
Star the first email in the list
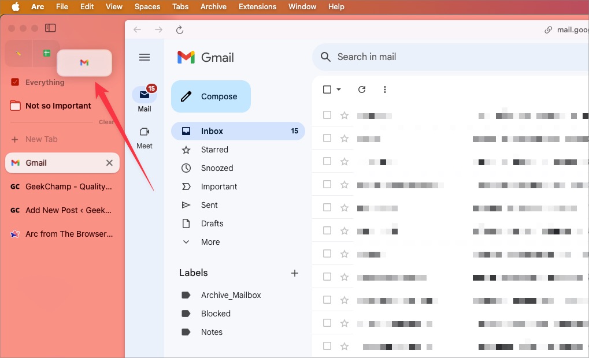[344, 115]
